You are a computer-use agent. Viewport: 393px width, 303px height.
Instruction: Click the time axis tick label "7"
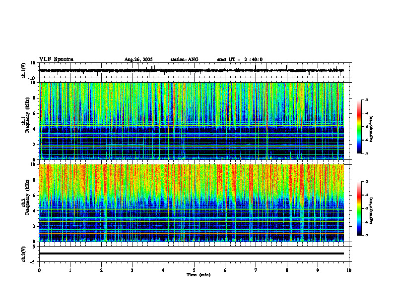click(256, 270)
